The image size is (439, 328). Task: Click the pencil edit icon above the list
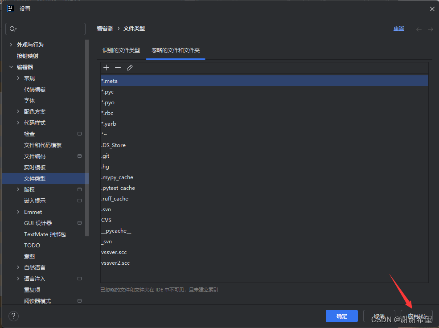click(130, 67)
